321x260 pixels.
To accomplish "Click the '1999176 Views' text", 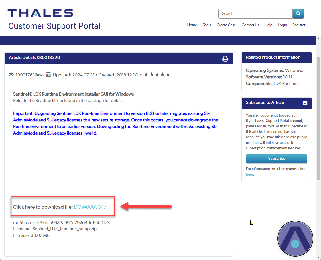I will (x=30, y=75).
